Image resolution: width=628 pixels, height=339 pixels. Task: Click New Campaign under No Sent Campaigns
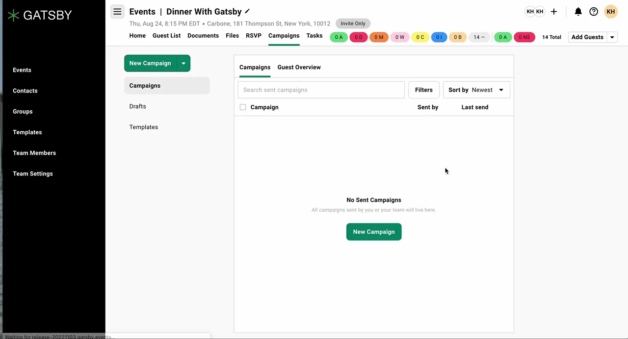click(374, 232)
